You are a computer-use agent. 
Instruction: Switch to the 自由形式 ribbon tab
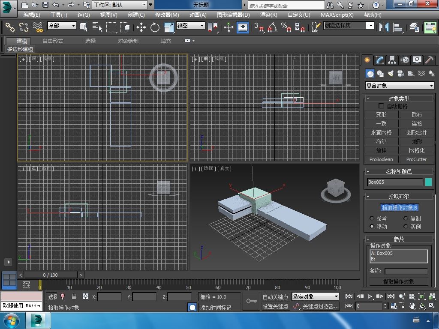click(x=53, y=41)
